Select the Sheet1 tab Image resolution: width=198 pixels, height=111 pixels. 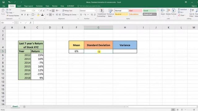15,106
